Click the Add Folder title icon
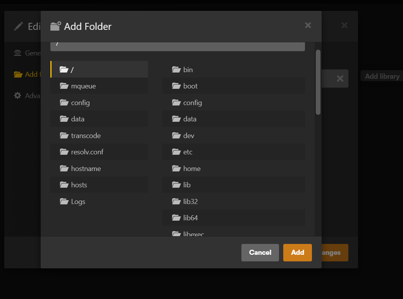Viewport: 403px width, 299px height. (x=55, y=26)
